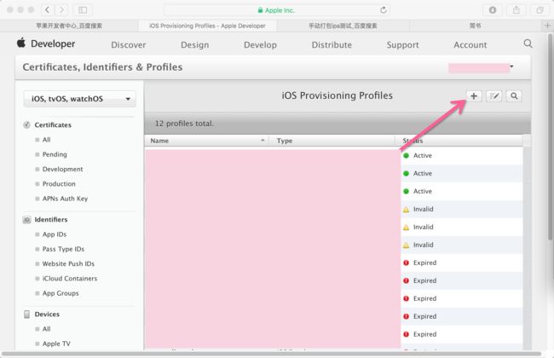Show Development certificates
This screenshot has width=554, height=358.
tap(62, 170)
